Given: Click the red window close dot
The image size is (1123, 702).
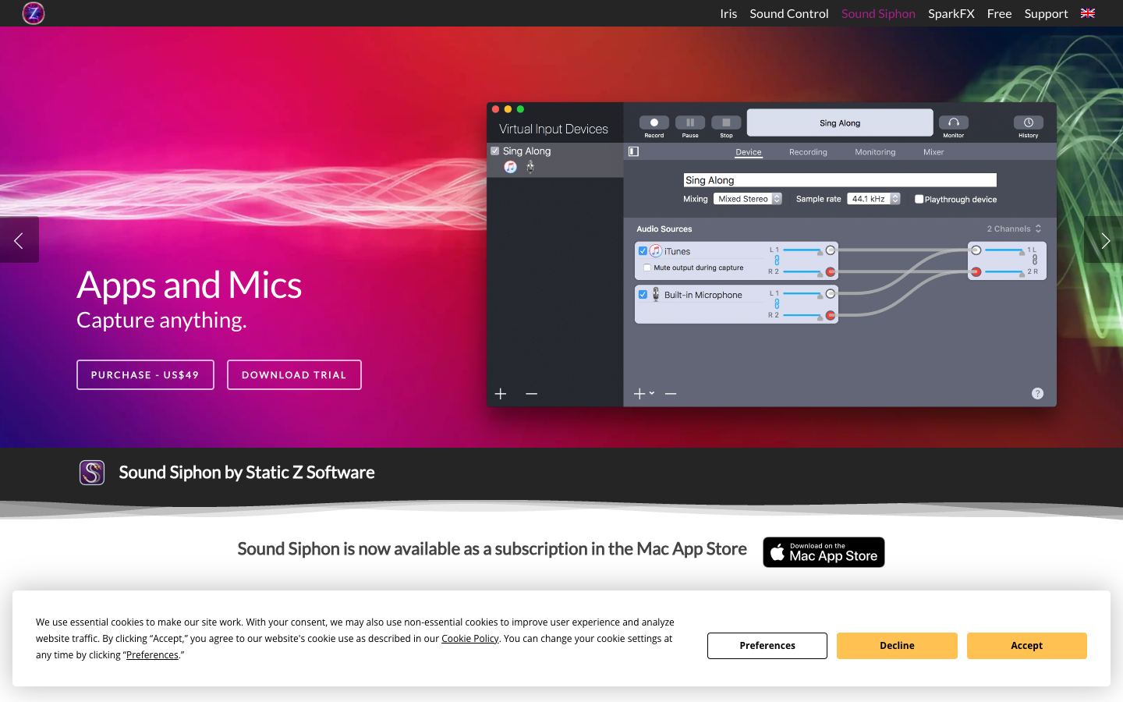Looking at the screenshot, I should 495,109.
